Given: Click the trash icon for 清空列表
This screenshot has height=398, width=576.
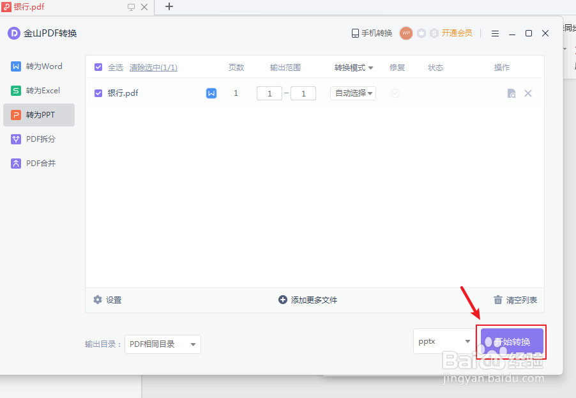Looking at the screenshot, I should [x=497, y=300].
